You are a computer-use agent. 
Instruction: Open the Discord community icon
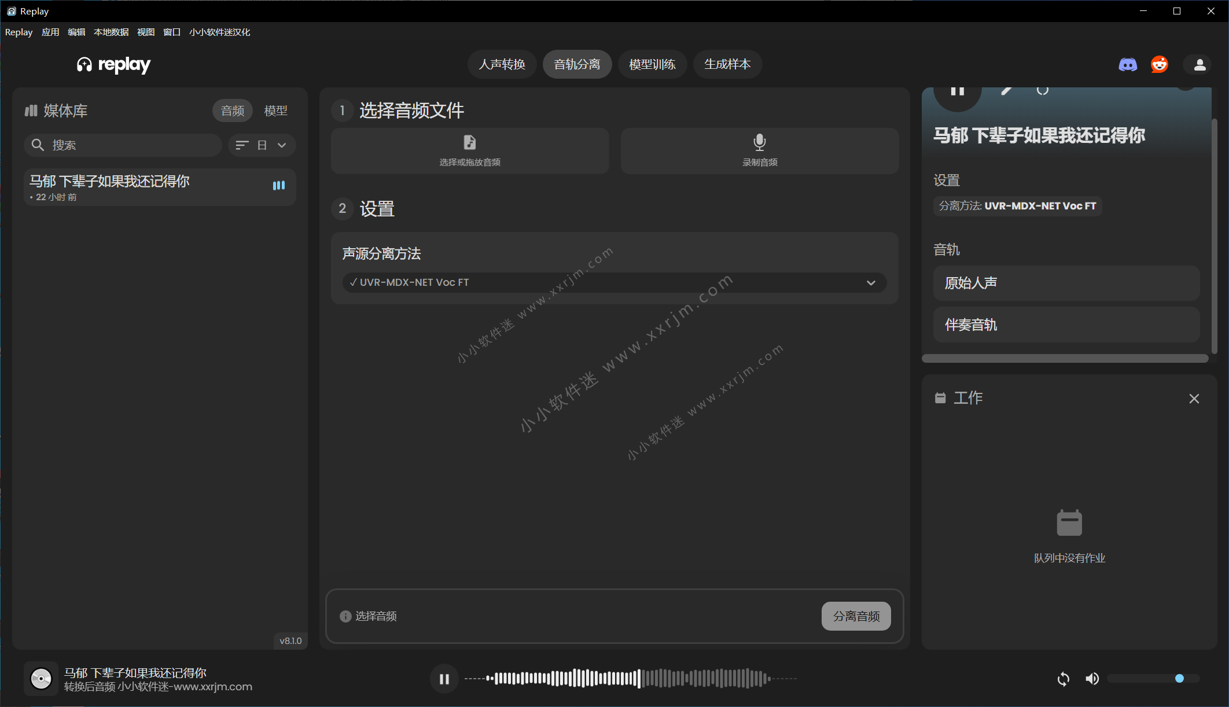[1128, 64]
